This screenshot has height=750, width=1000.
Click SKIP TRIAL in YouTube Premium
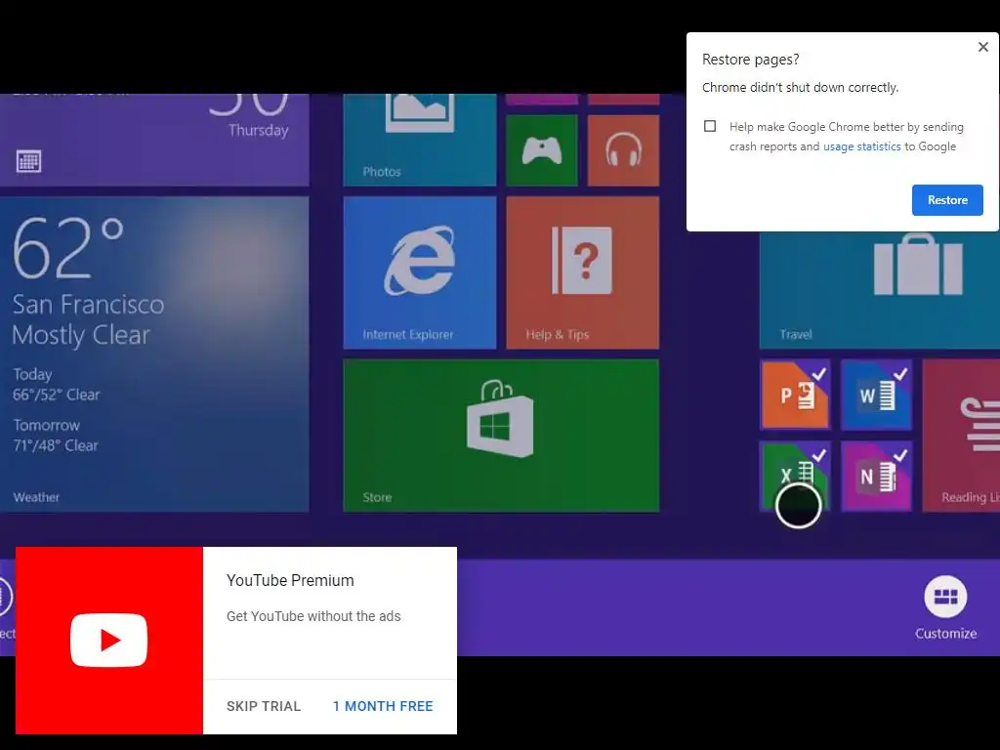coord(264,706)
